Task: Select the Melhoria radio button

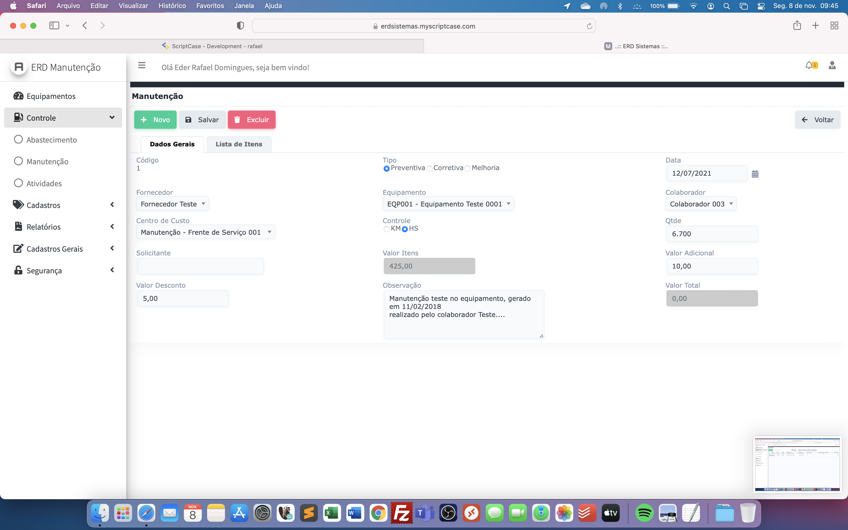Action: pos(467,169)
